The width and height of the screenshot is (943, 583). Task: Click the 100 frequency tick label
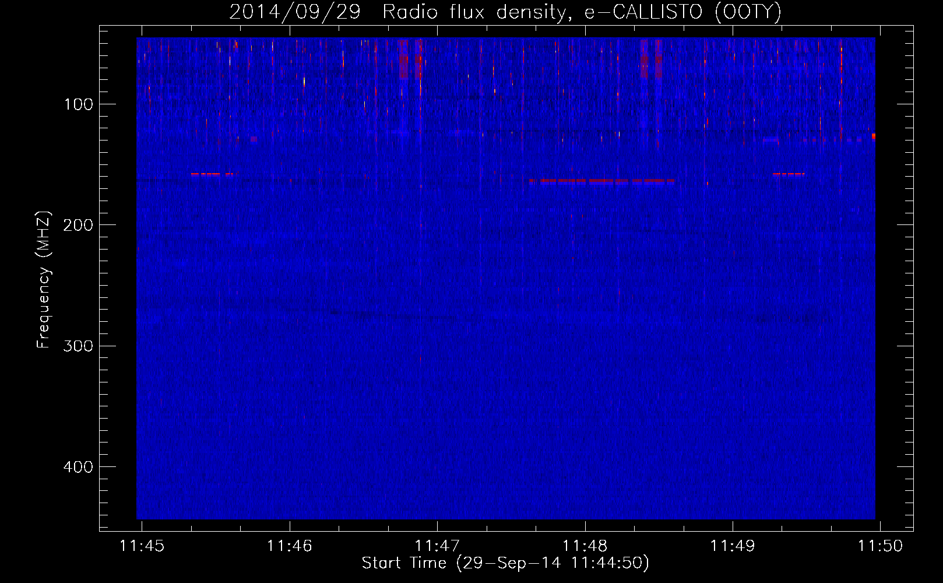pos(79,104)
